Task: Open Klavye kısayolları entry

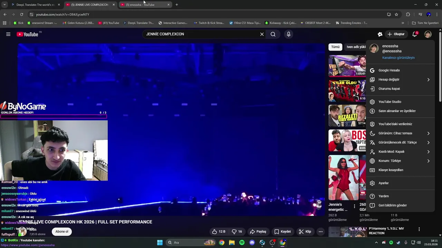Action: [x=400, y=170]
